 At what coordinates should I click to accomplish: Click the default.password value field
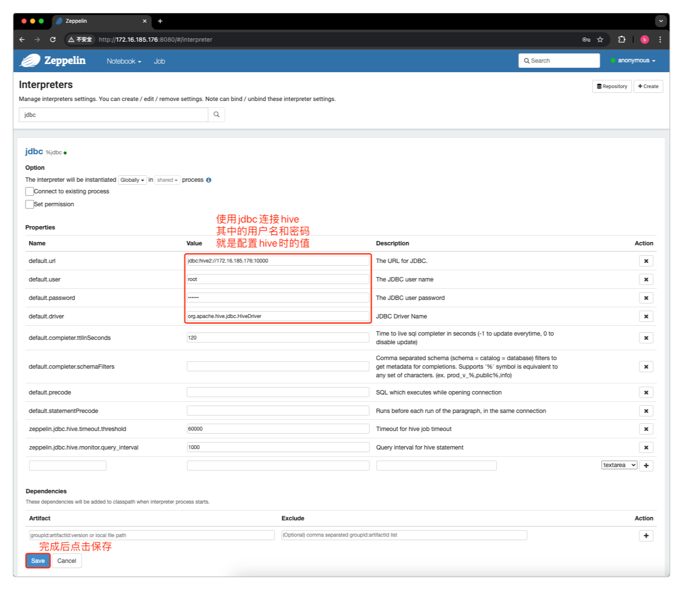tap(278, 298)
